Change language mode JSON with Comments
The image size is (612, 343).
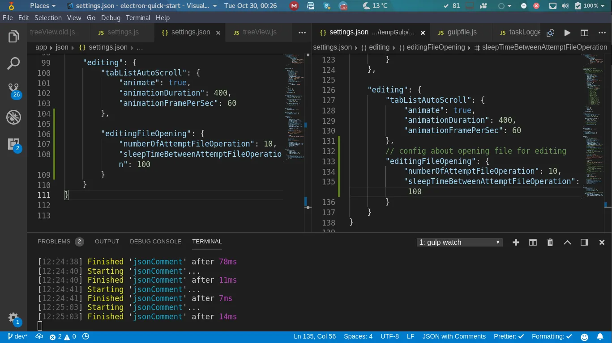click(454, 336)
